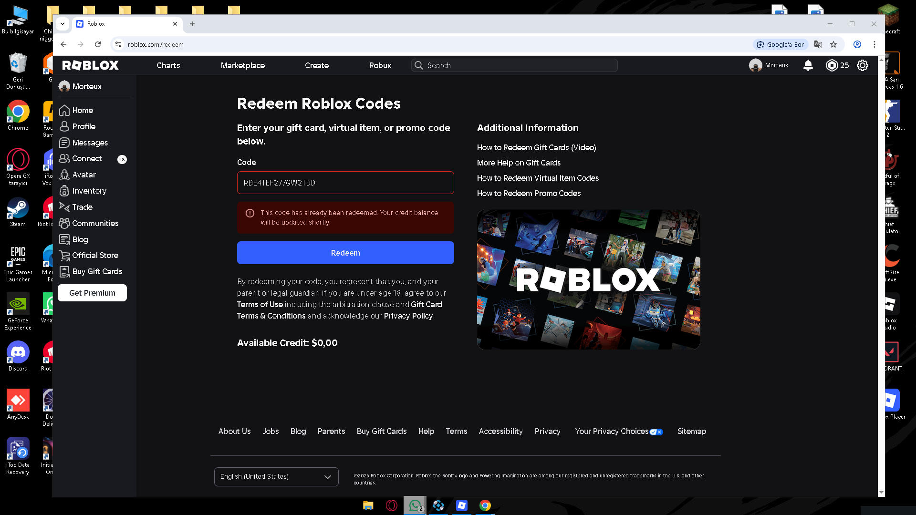916x515 pixels.
Task: Click the Connect notification badge showing 18
Action: click(122, 159)
